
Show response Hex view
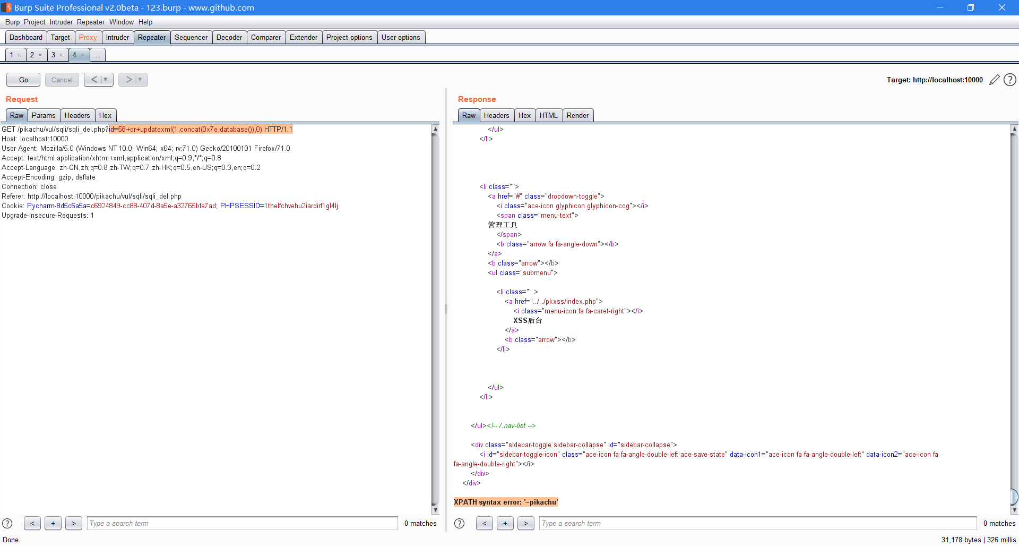[x=525, y=115]
